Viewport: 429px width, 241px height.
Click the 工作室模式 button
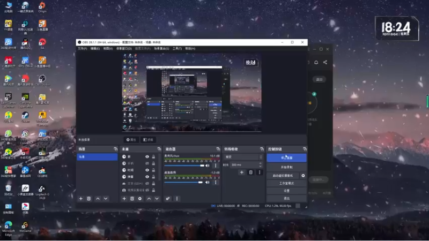(286, 183)
